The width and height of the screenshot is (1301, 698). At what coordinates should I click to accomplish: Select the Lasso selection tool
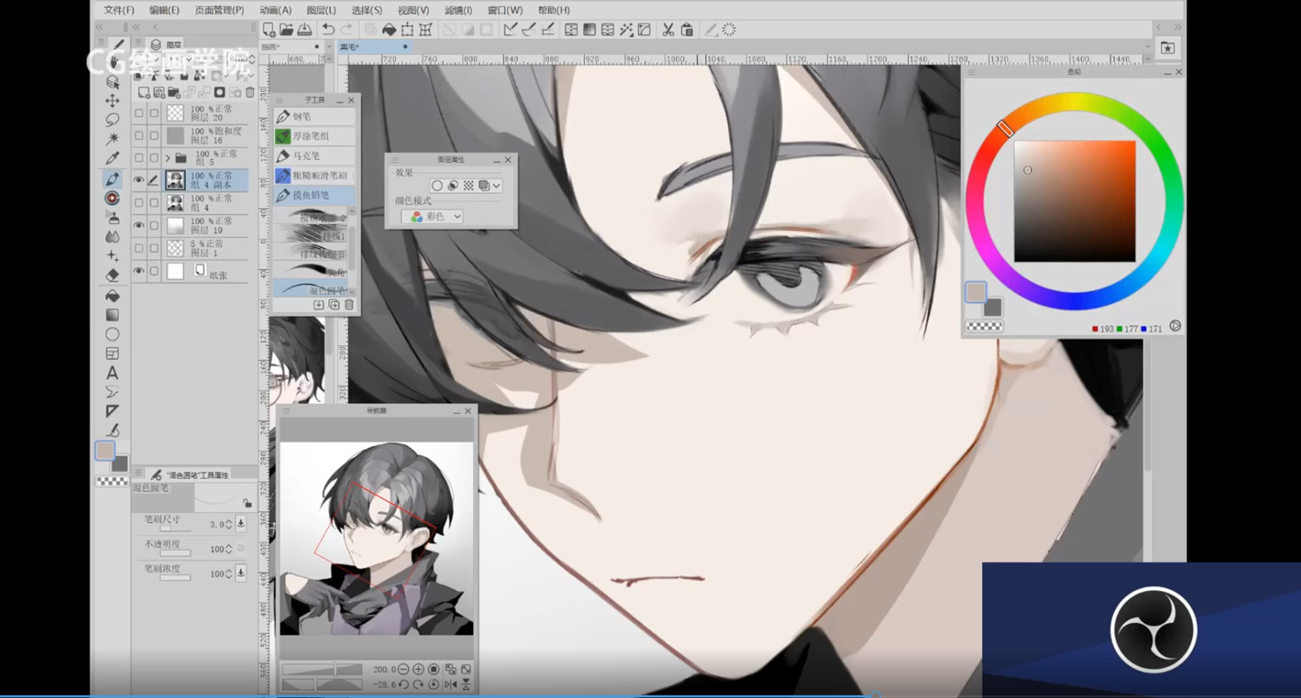pos(112,120)
